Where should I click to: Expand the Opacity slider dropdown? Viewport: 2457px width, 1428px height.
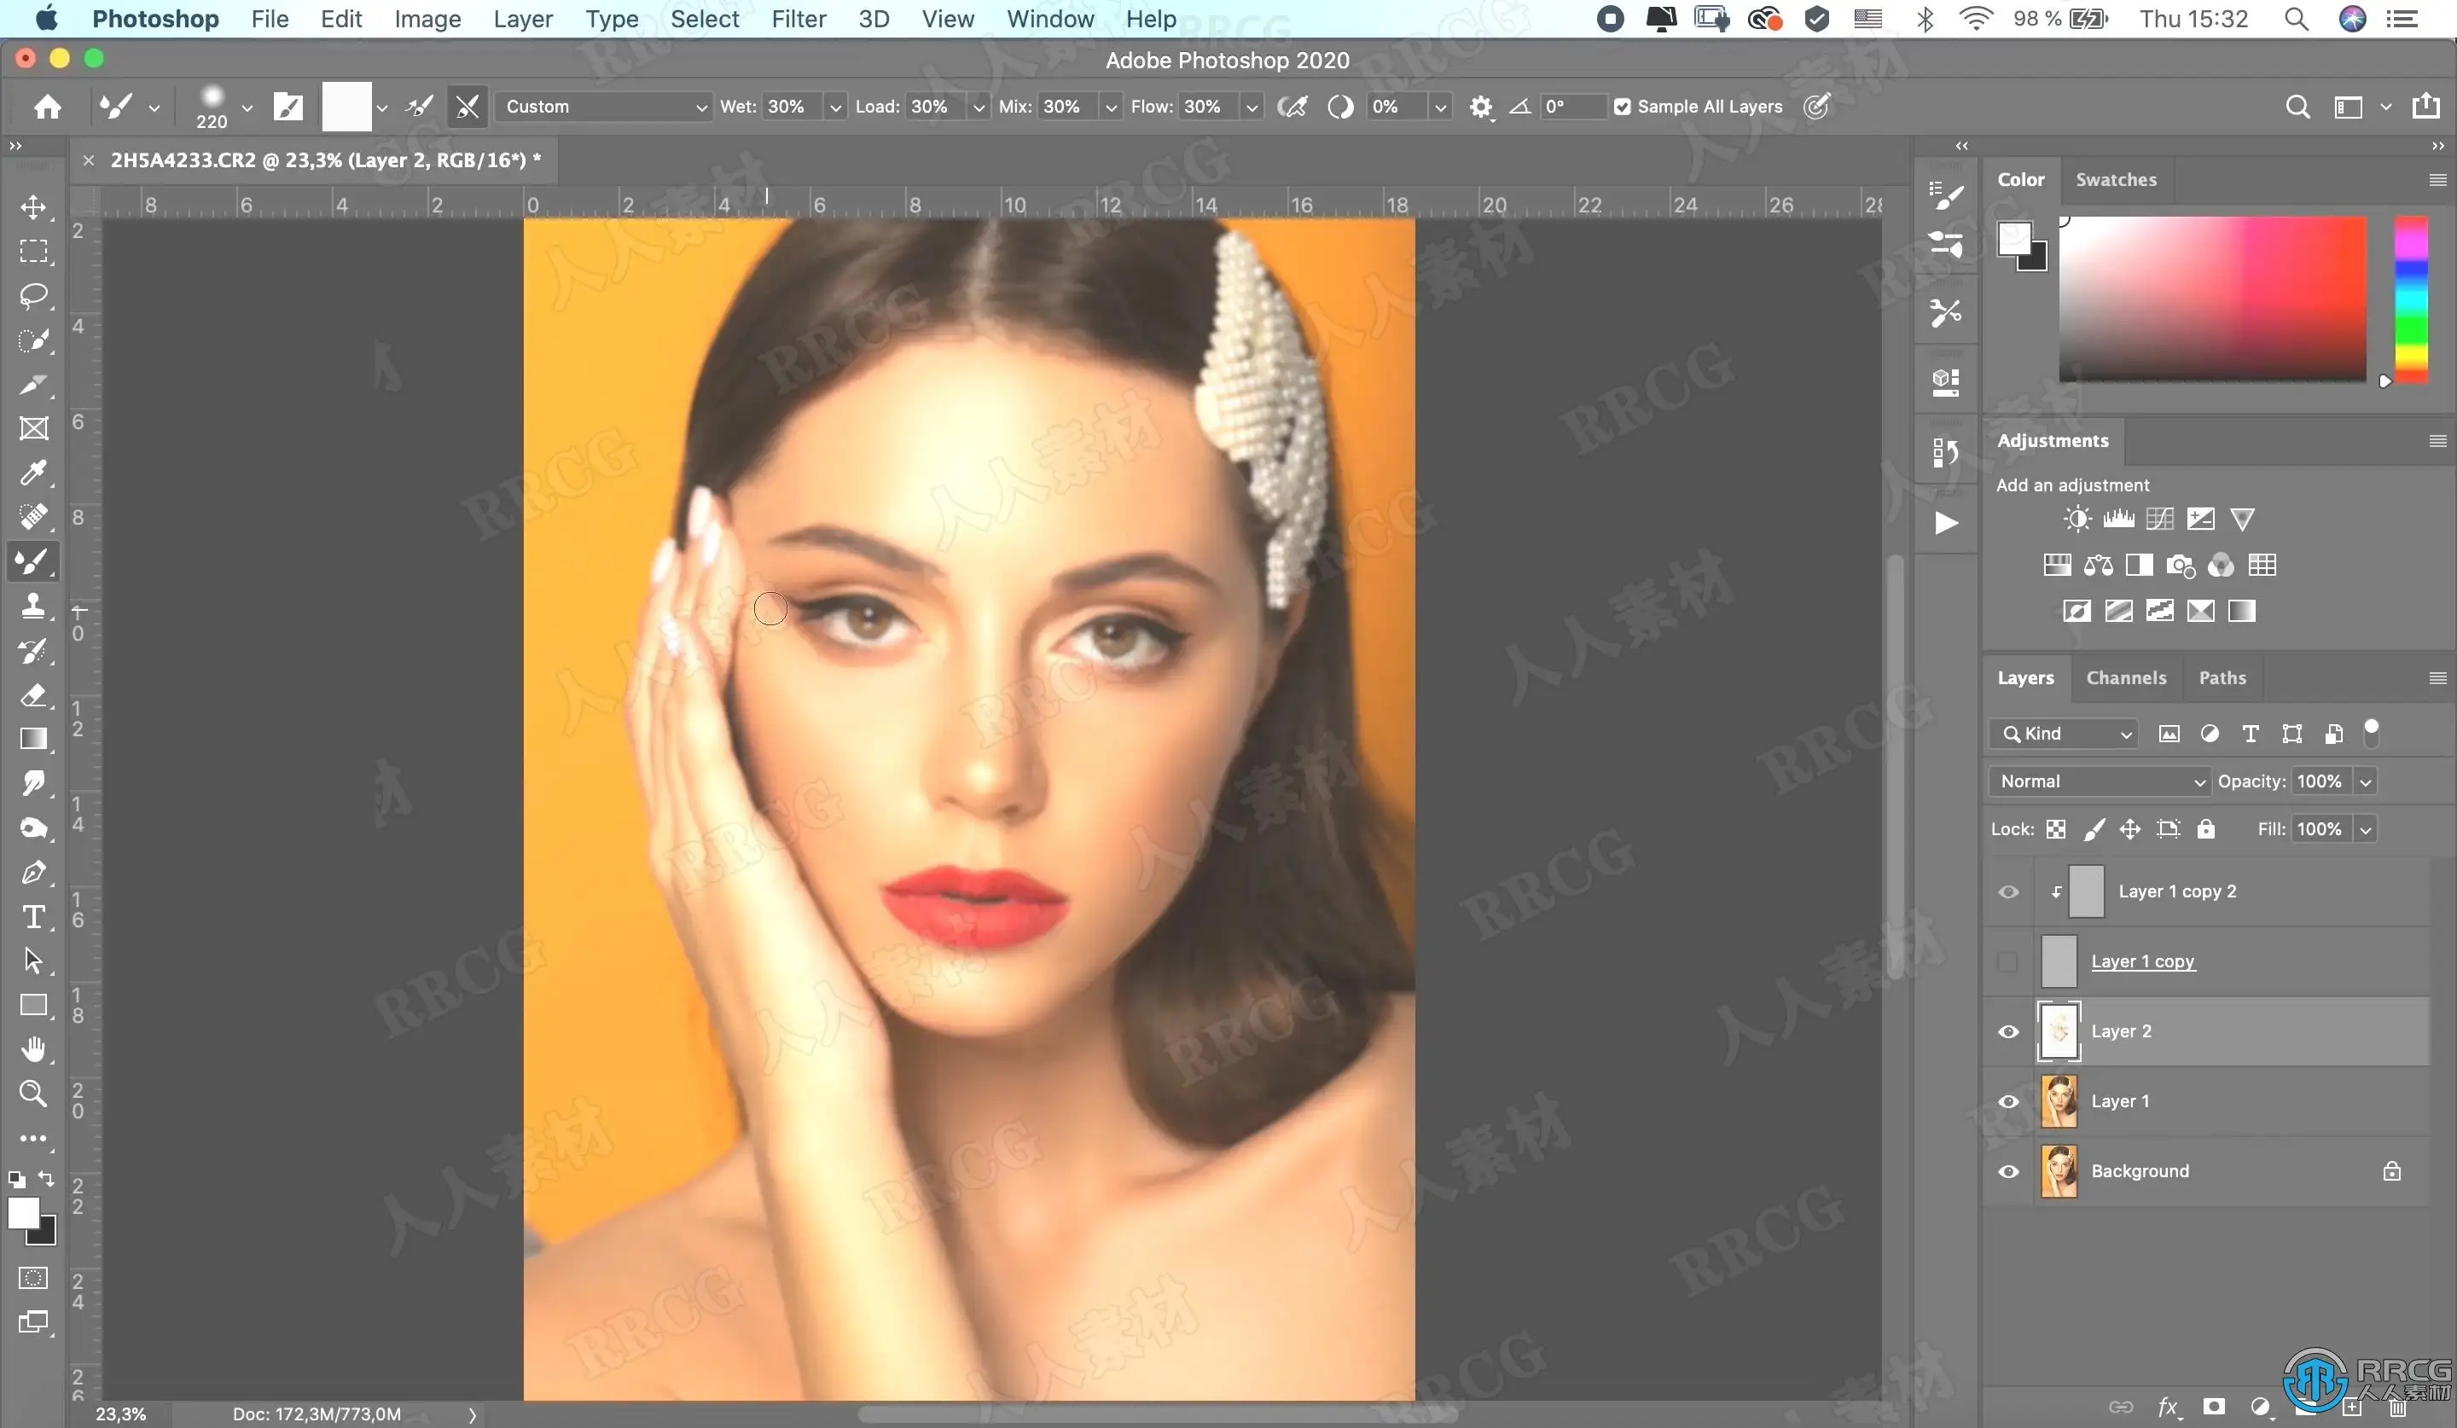[2366, 781]
